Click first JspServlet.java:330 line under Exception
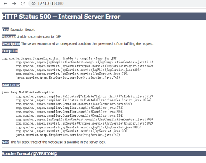Screen dimensions: 206x163 click(72, 74)
